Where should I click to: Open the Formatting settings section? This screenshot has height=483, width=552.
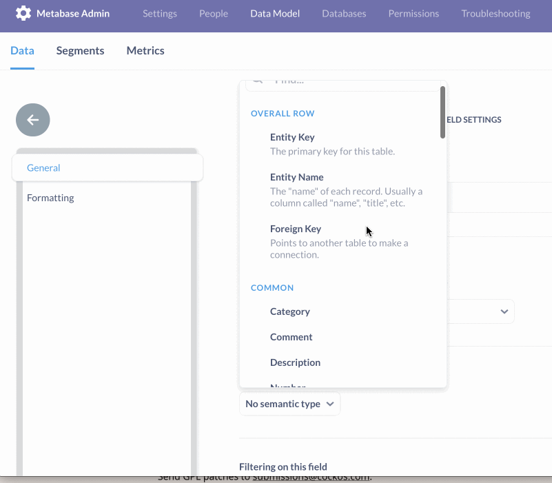click(50, 198)
